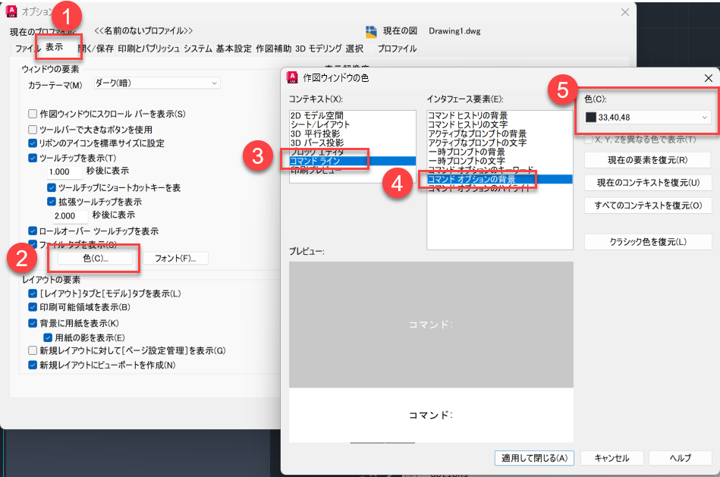Click the drawing file icon beside 現在の図

pyautogui.click(x=371, y=31)
